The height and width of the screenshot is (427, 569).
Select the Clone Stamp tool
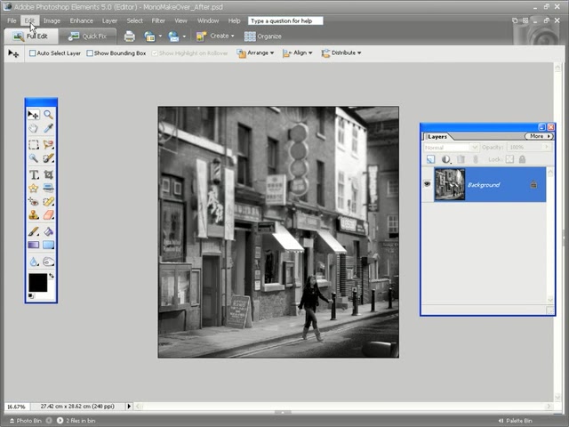click(x=34, y=215)
